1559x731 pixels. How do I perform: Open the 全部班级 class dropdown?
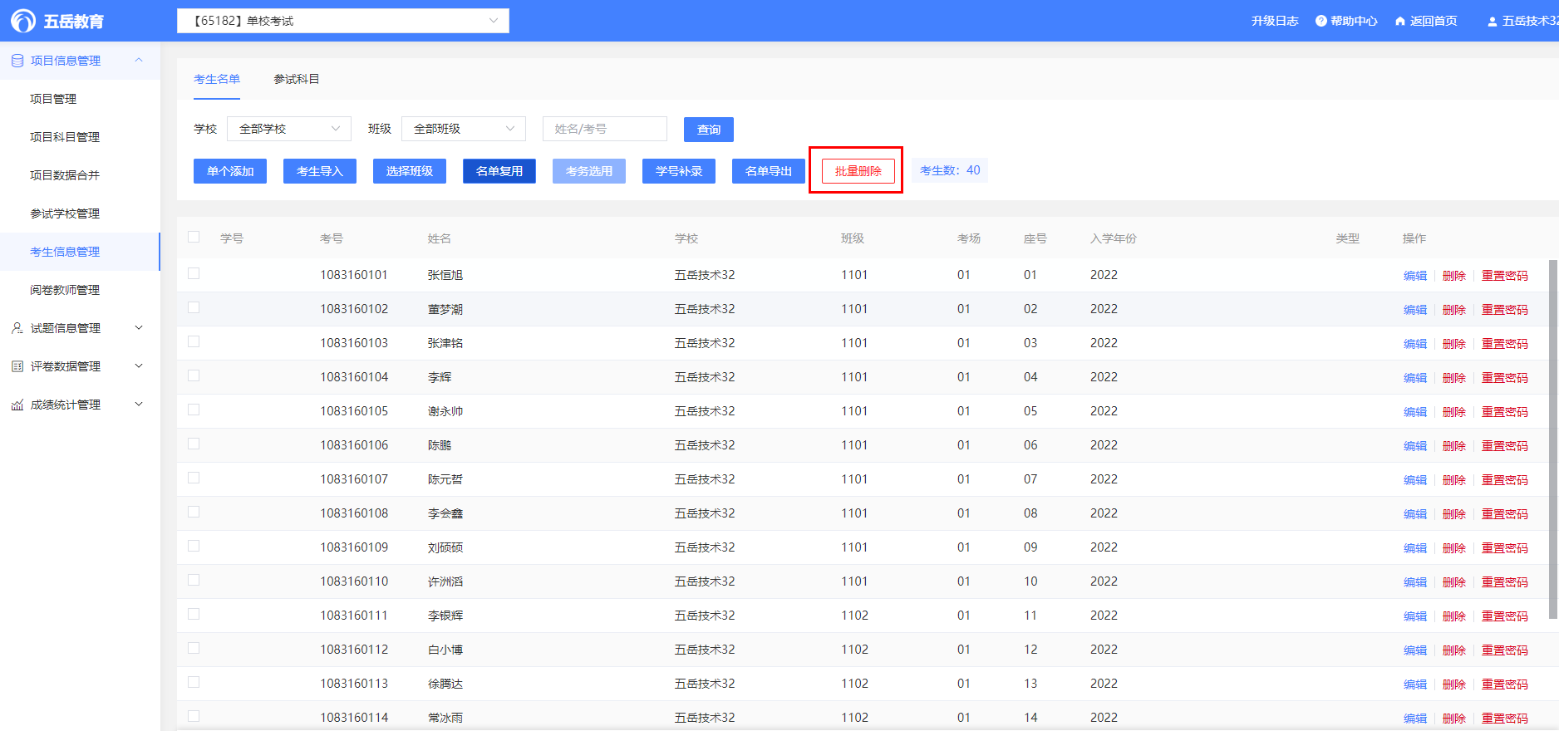(463, 129)
